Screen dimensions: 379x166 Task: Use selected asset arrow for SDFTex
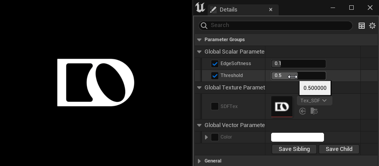[x=303, y=111]
